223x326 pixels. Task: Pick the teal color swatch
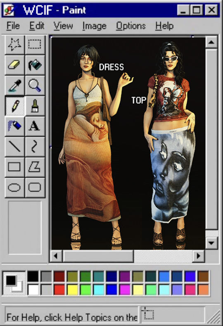click(x=99, y=276)
